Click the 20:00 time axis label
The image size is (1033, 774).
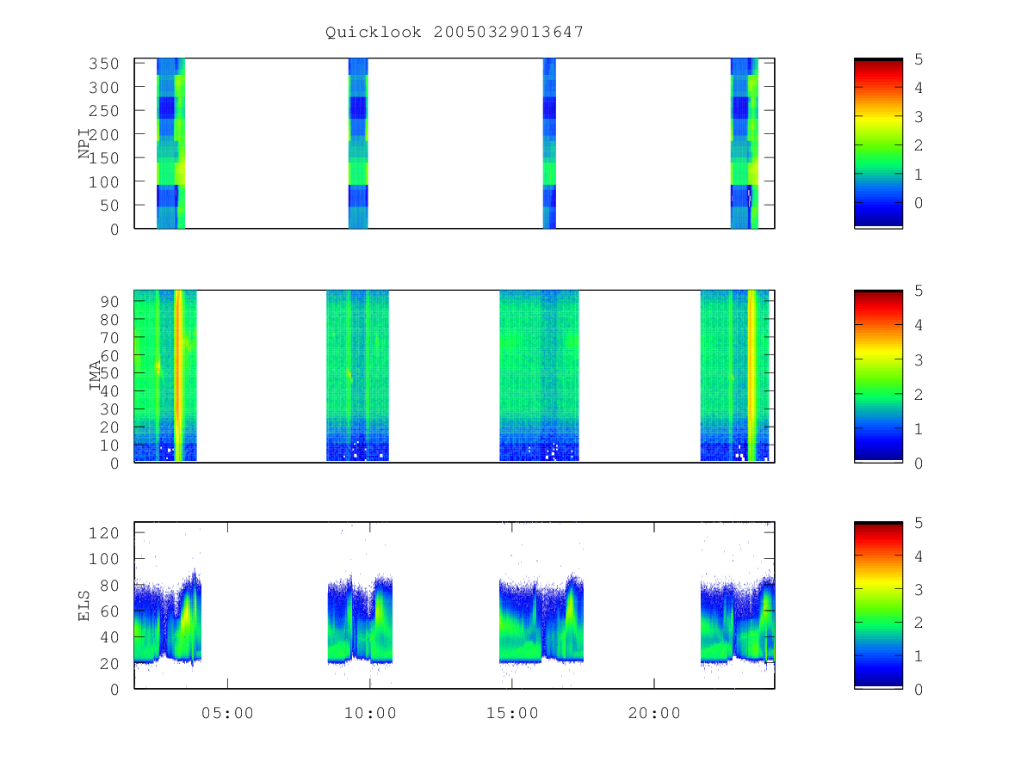(x=654, y=713)
